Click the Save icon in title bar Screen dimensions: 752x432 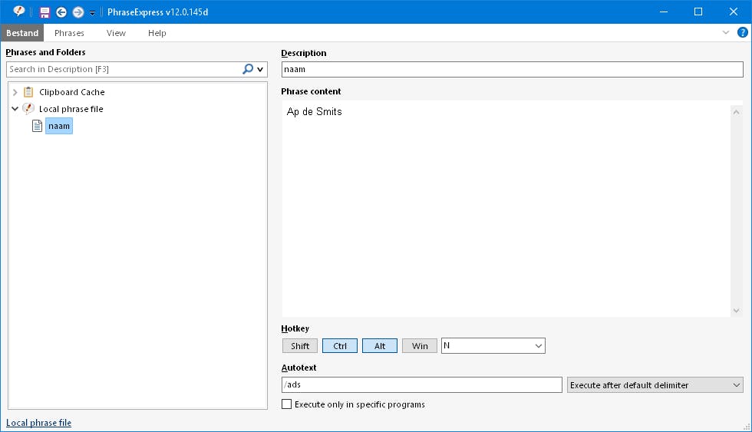tap(45, 12)
